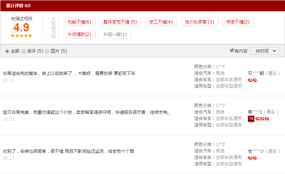The image size is (285, 174).
Task: Click the 08.17 review date
Action: [8, 158]
